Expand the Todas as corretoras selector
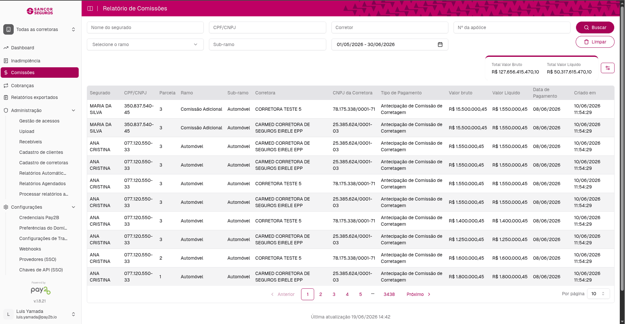 click(x=40, y=29)
